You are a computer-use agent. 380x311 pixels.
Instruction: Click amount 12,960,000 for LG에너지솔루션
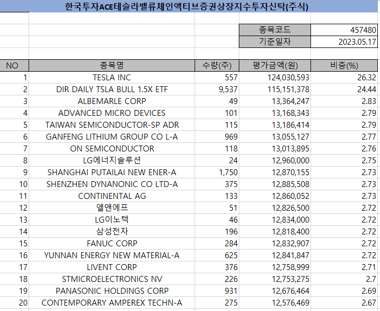(x=275, y=161)
